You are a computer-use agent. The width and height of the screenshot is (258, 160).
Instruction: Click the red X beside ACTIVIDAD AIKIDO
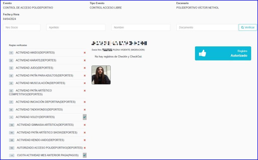click(85, 53)
